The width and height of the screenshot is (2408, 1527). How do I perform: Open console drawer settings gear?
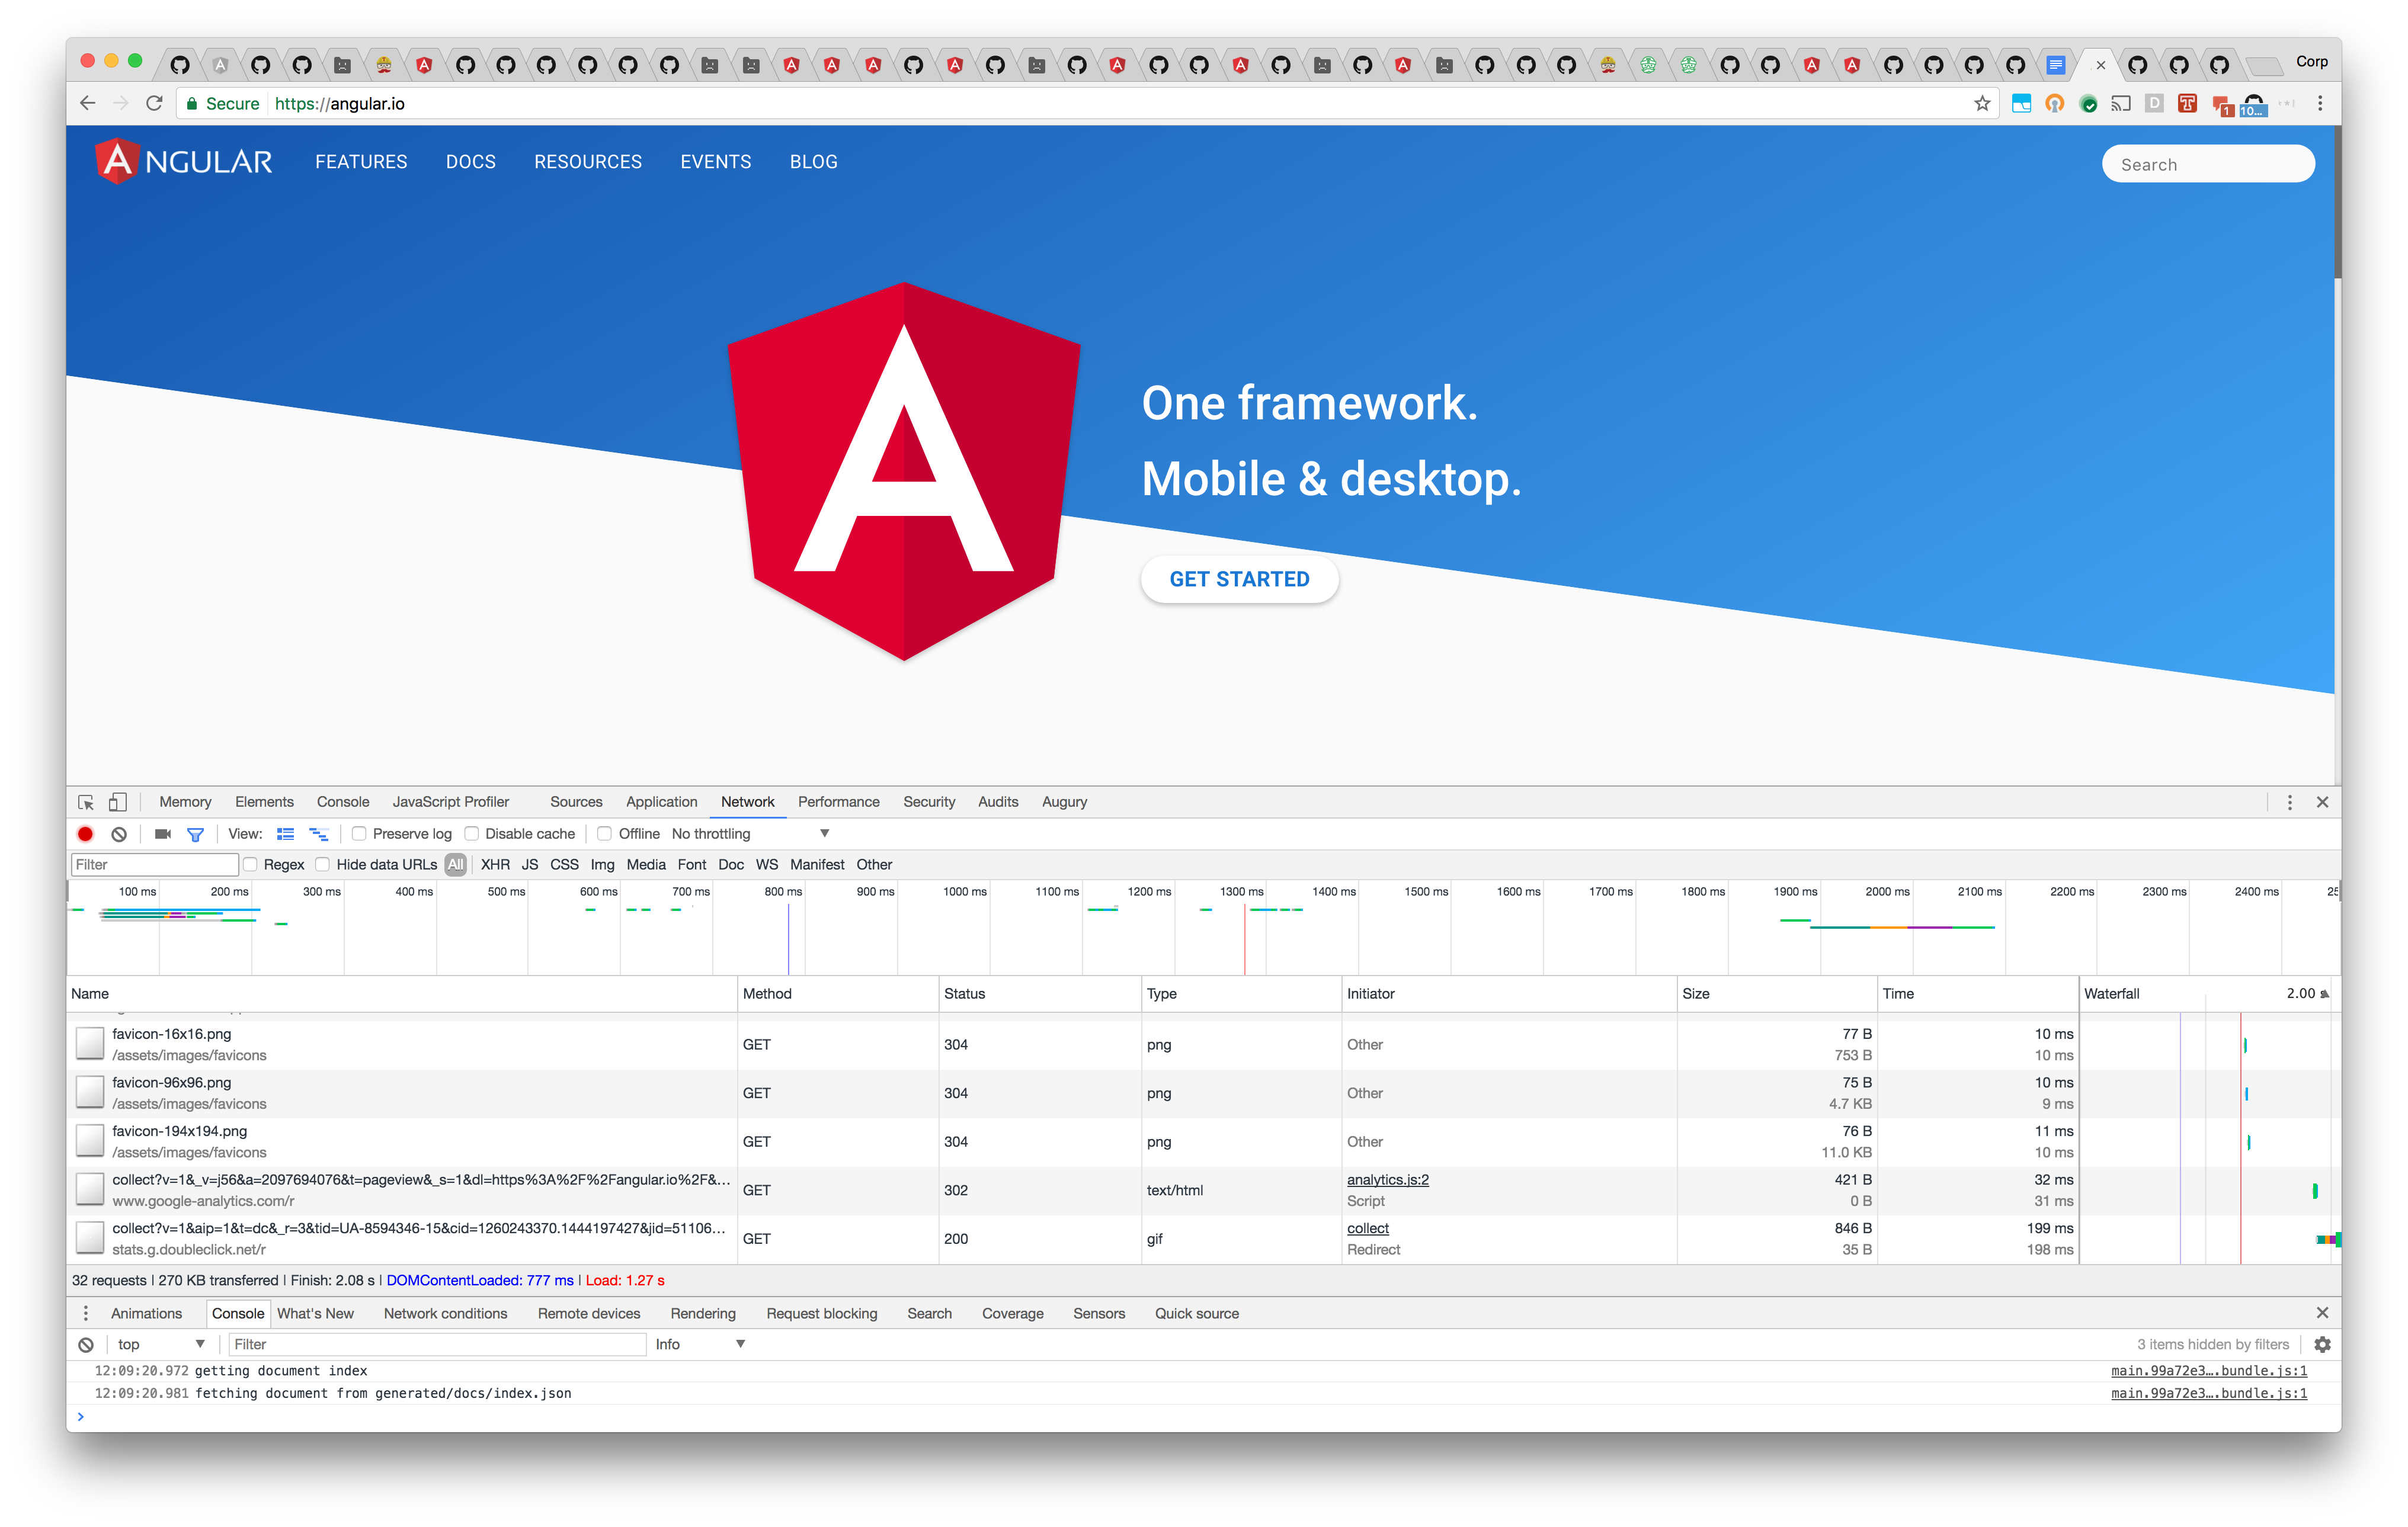click(x=2322, y=1344)
